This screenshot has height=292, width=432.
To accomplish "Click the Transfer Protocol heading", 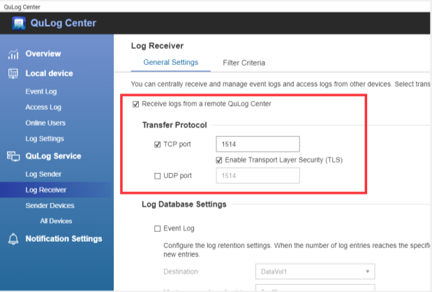I will pyautogui.click(x=174, y=125).
